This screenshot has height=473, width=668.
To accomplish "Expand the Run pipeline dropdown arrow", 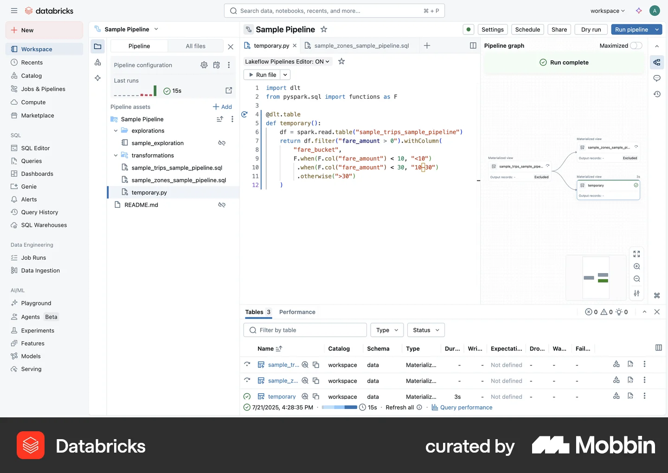I will coord(657,30).
